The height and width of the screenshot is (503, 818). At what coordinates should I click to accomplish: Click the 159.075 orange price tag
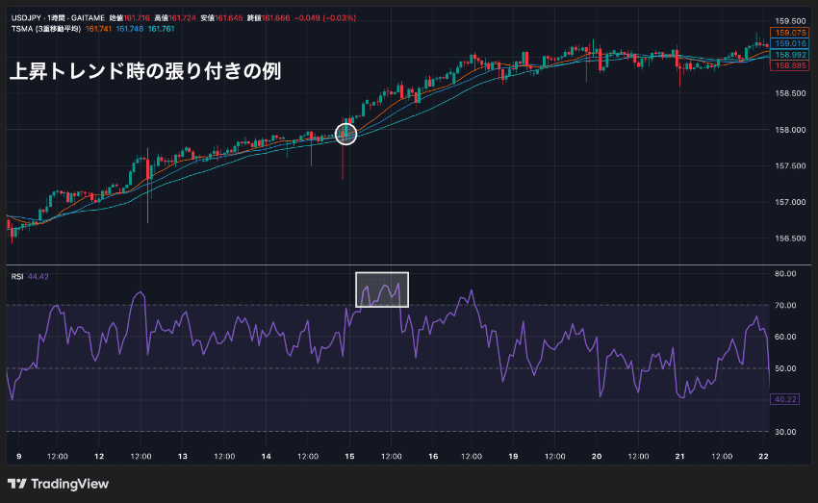tap(790, 33)
